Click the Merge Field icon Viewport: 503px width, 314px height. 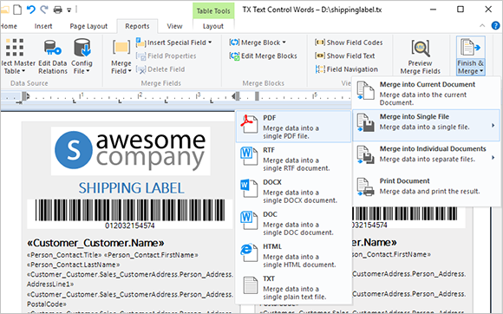point(121,48)
